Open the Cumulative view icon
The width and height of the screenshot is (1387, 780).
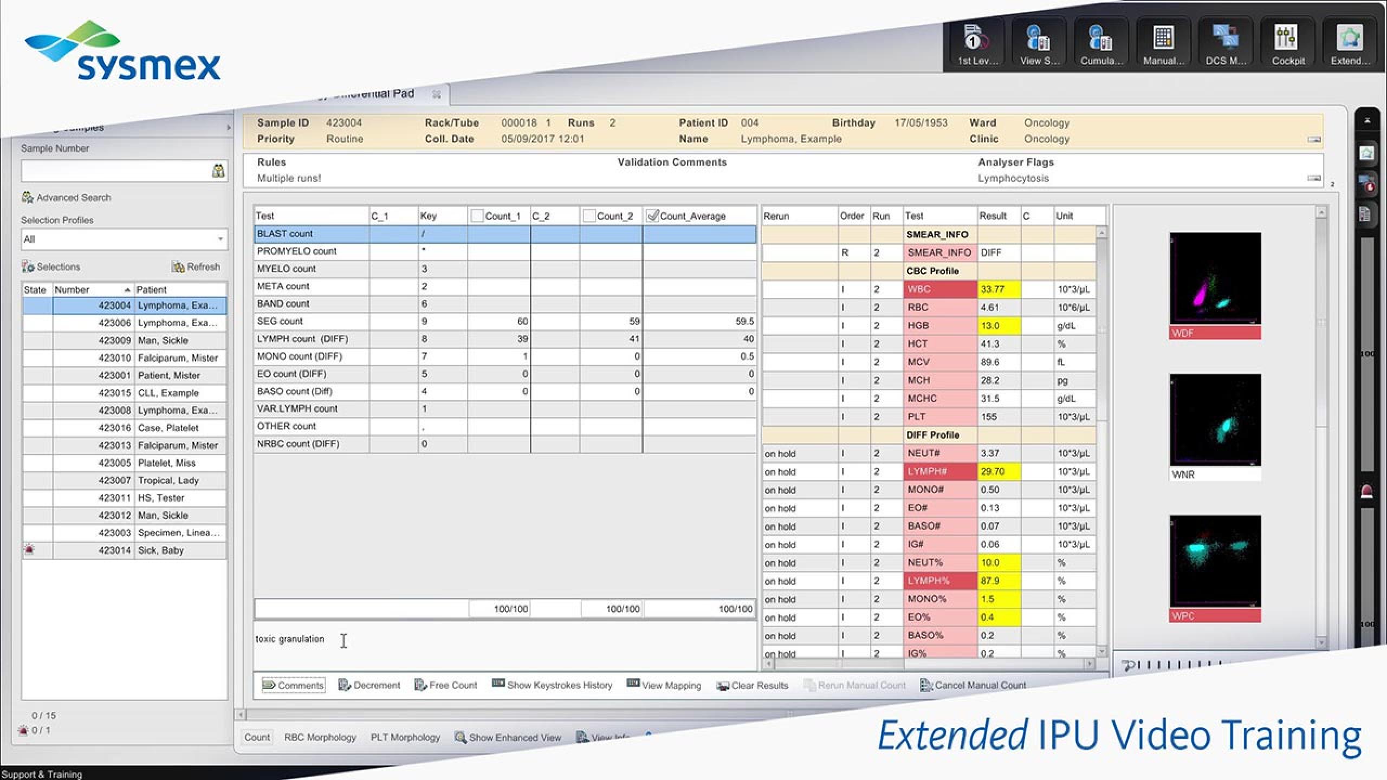1100,43
